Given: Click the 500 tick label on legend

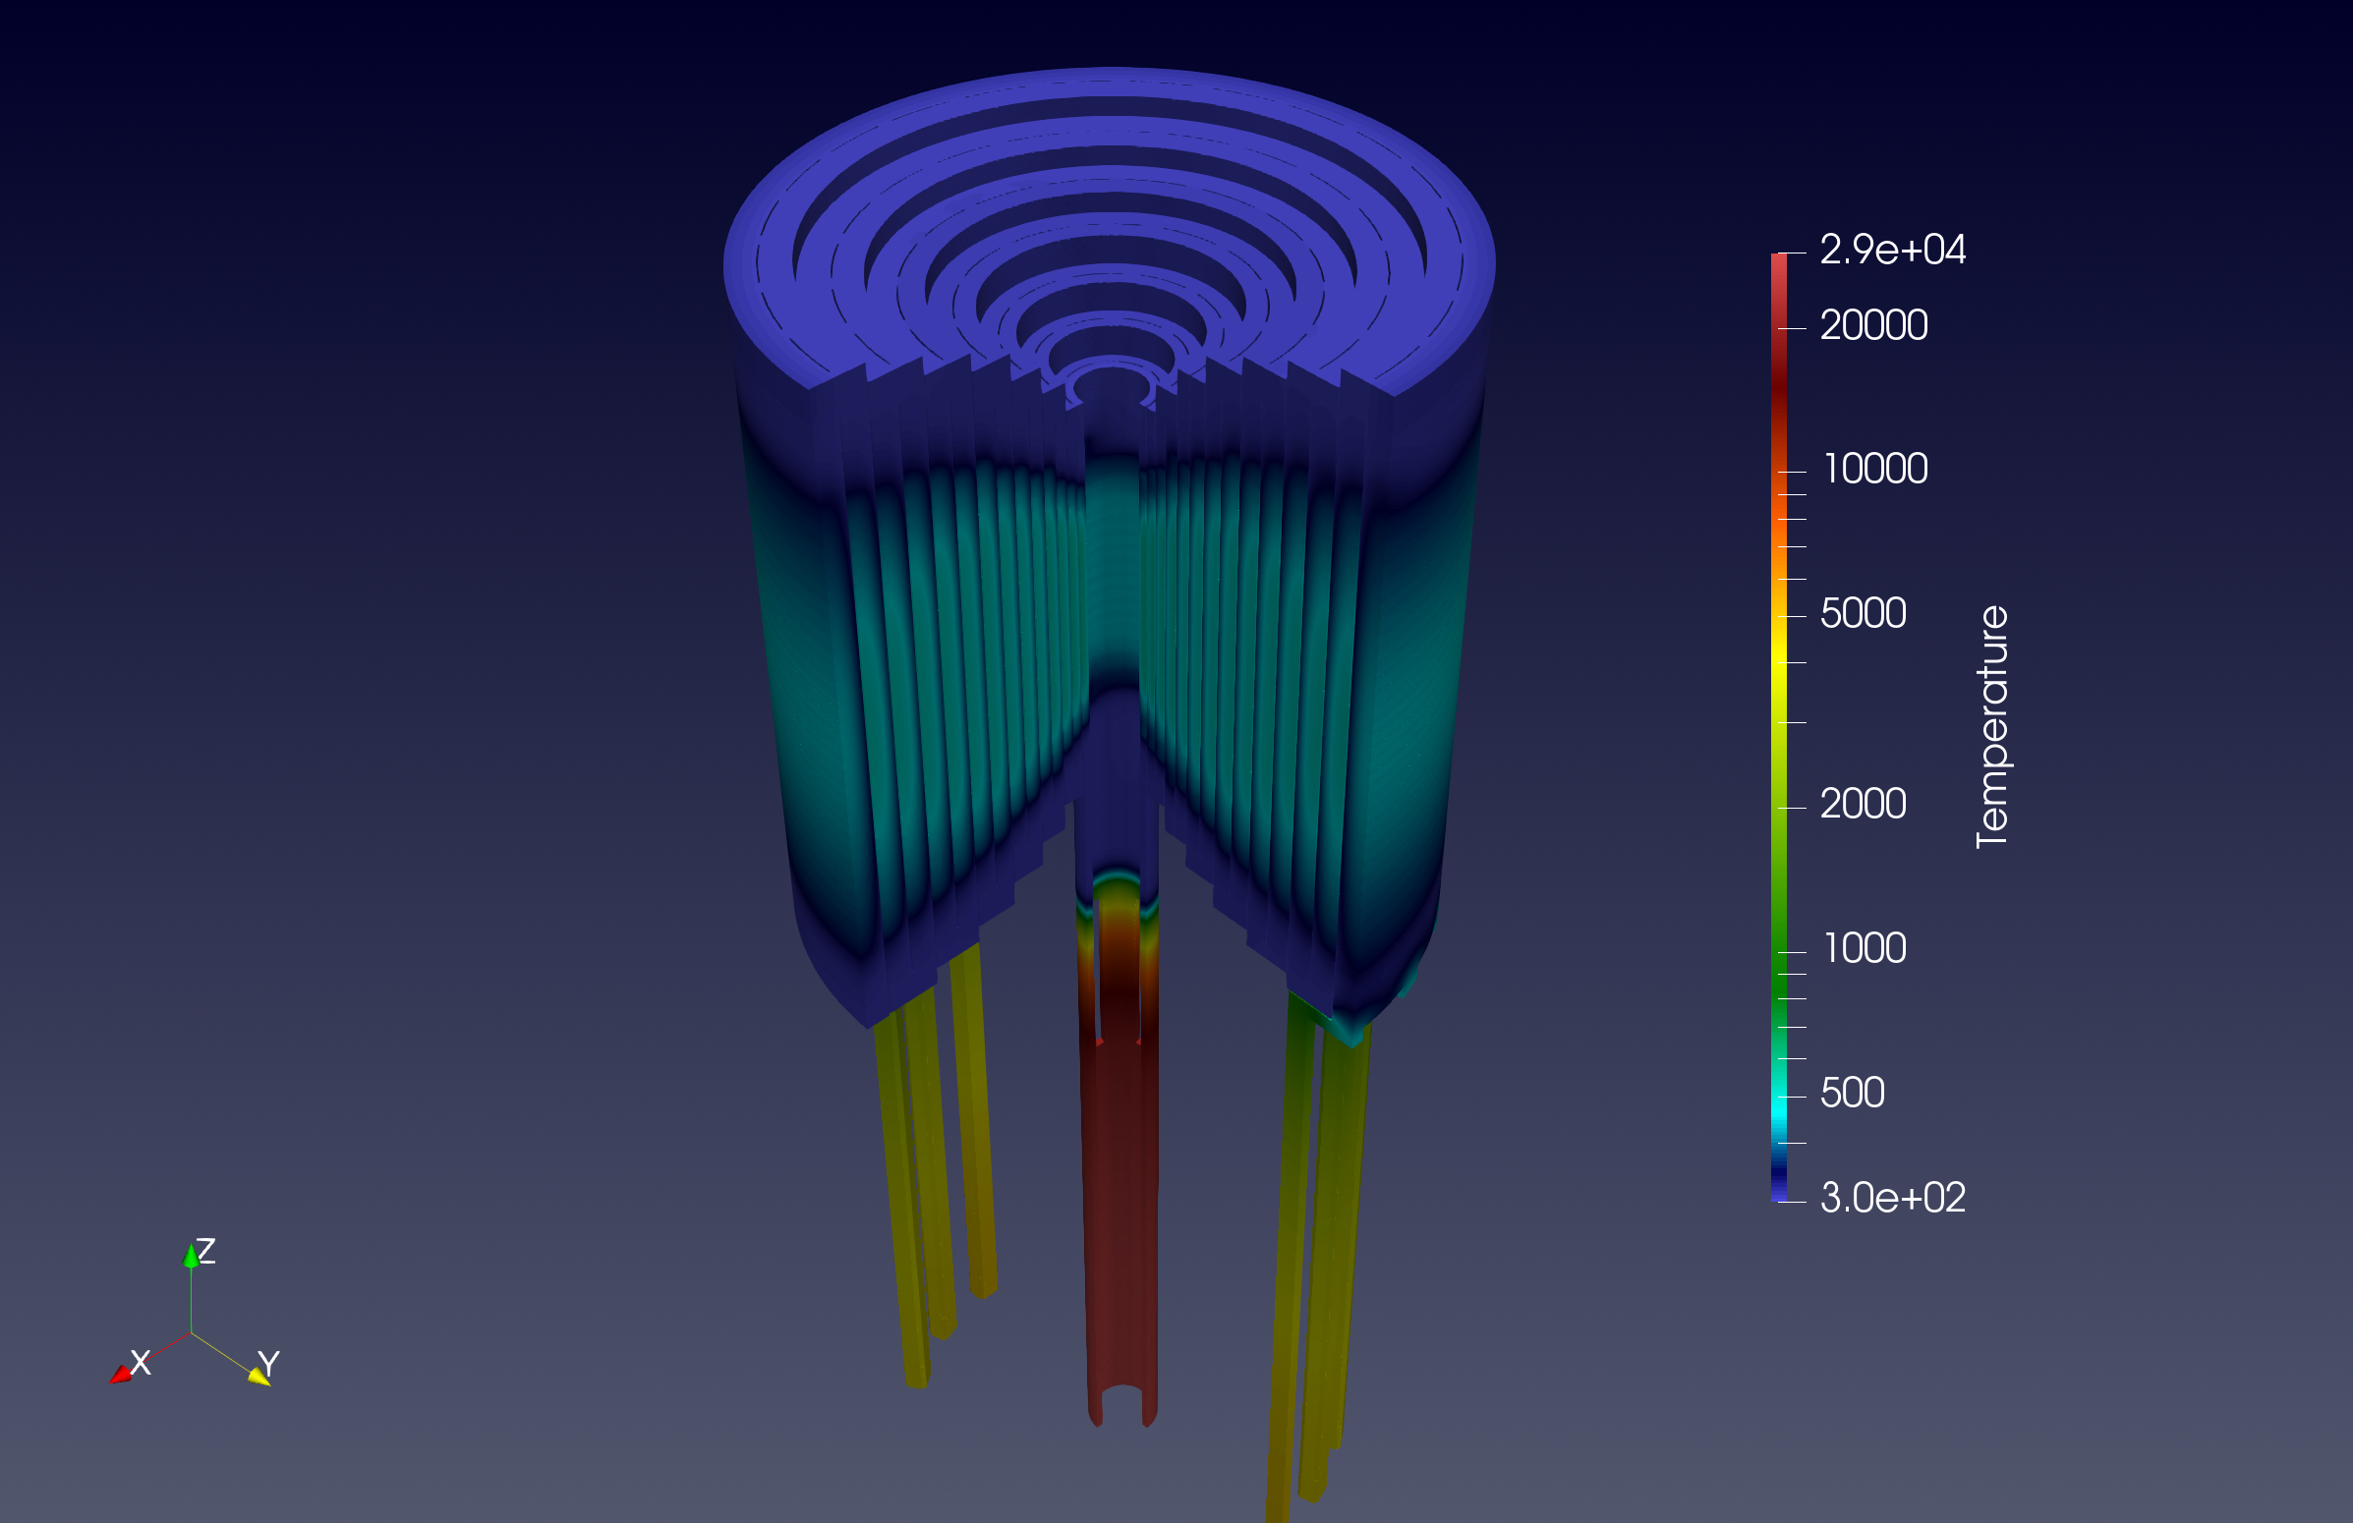Looking at the screenshot, I should click(x=1852, y=1093).
